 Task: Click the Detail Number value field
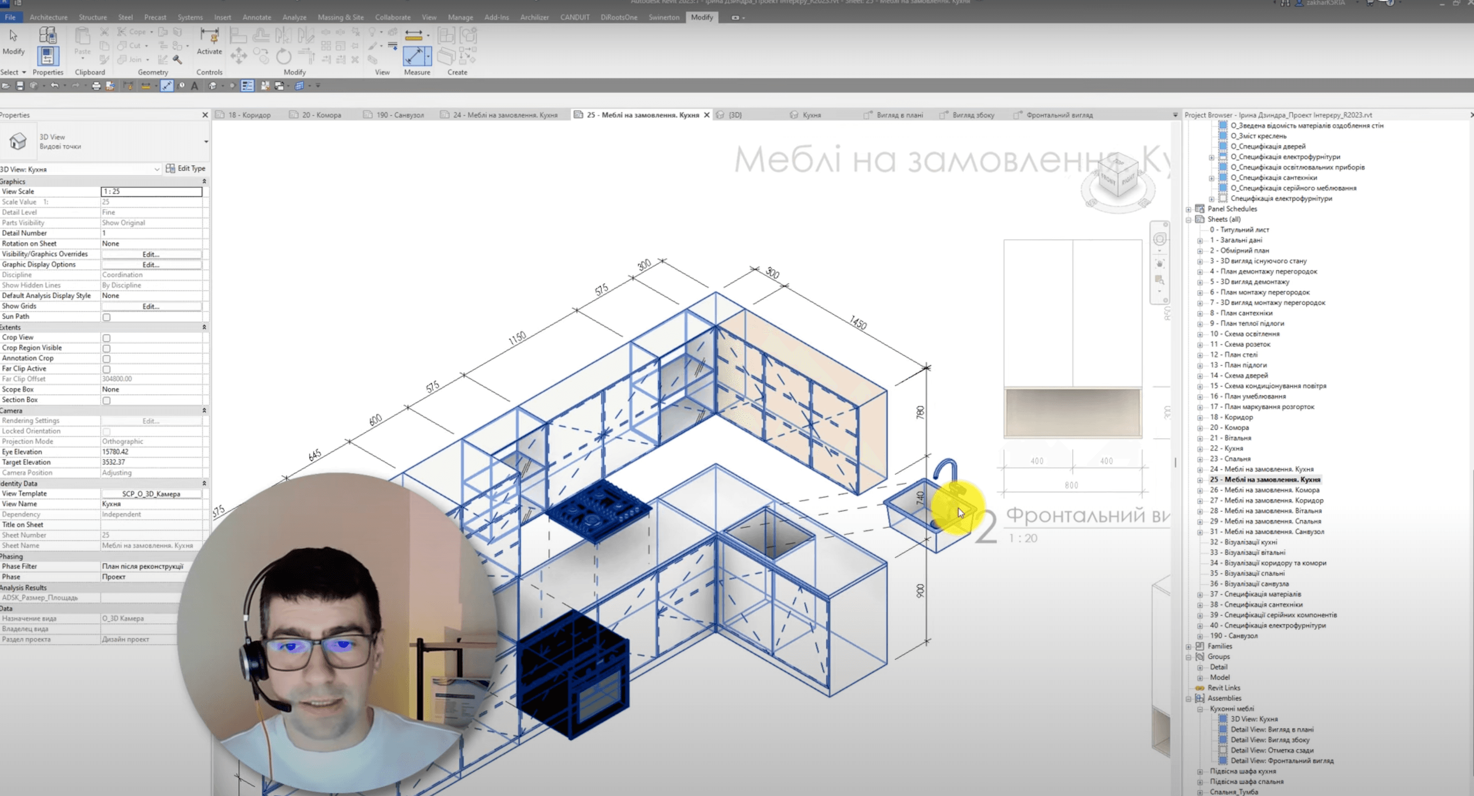pyautogui.click(x=152, y=233)
